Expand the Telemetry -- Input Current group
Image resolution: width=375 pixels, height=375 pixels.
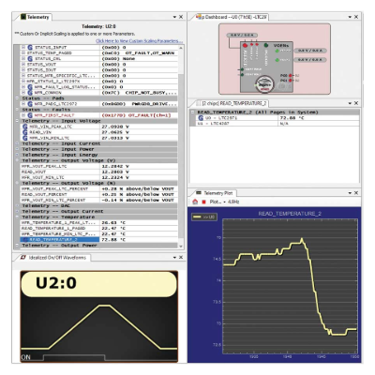pos(17,143)
